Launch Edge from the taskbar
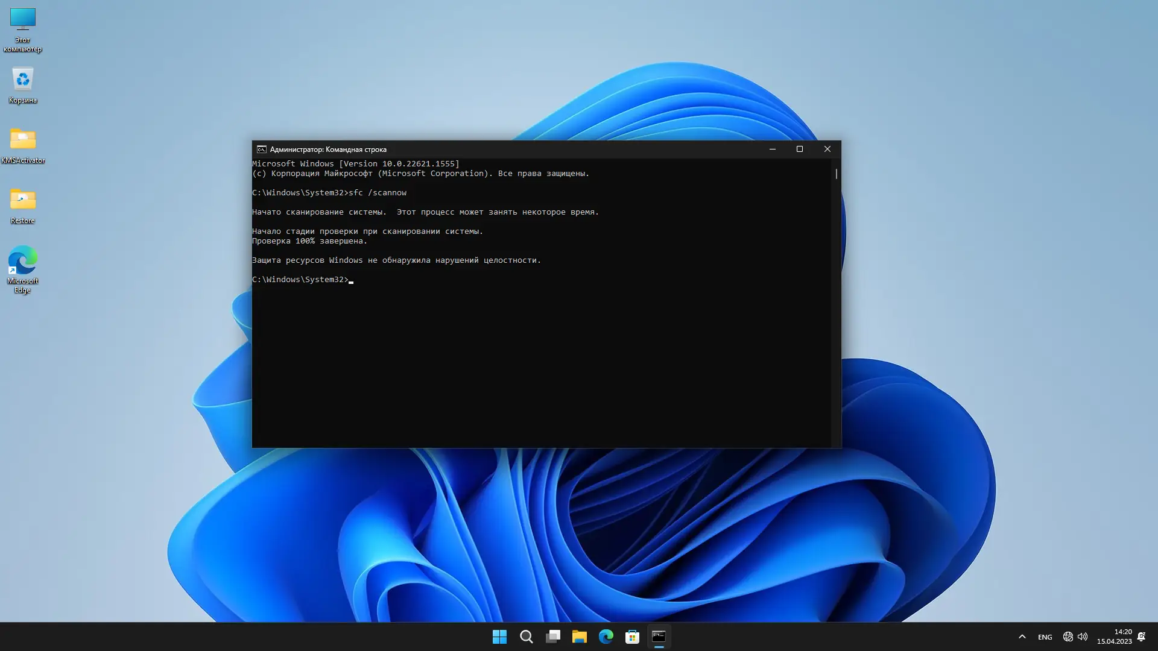1158x651 pixels. [x=606, y=637]
